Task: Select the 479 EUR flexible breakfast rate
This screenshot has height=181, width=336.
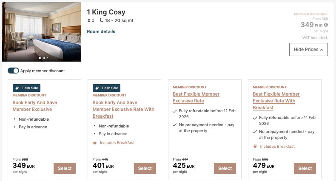Action: point(305,168)
